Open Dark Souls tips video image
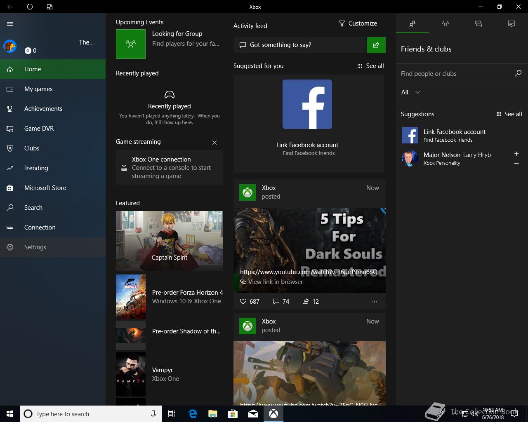The height and width of the screenshot is (422, 528). point(309,250)
